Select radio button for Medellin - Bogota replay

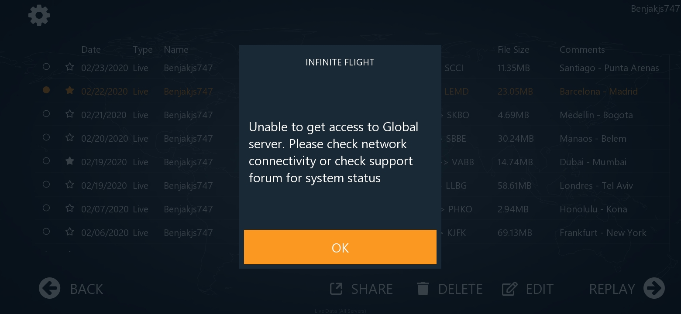(x=46, y=114)
